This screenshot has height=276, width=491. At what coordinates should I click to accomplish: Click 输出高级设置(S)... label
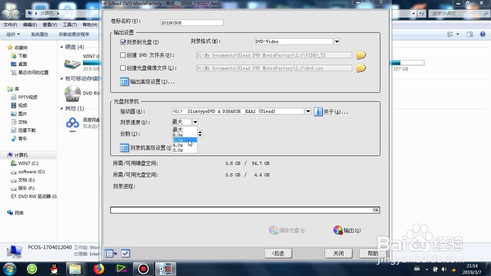click(152, 82)
